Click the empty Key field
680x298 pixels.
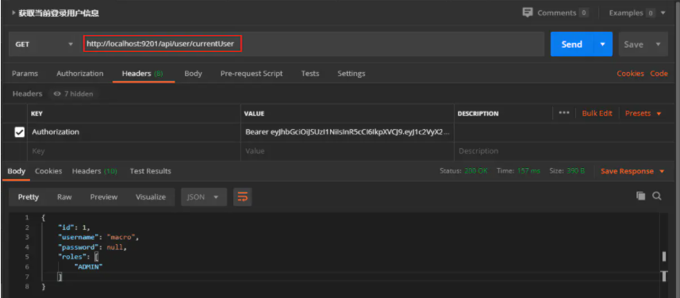pyautogui.click(x=134, y=151)
